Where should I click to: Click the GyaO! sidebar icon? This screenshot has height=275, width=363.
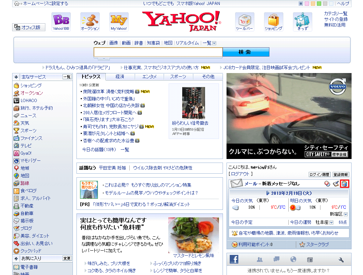(x=16, y=153)
